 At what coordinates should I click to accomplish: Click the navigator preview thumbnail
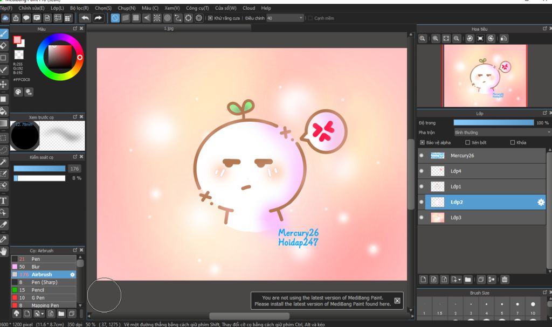click(x=485, y=75)
